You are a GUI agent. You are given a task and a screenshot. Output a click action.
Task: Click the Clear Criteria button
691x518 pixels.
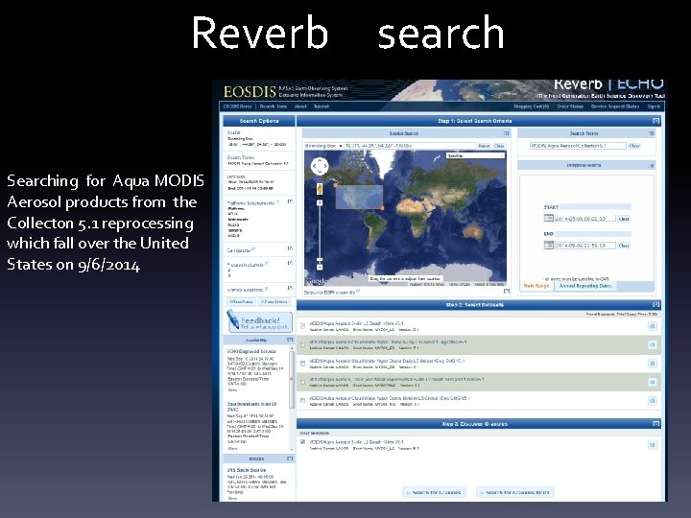[x=274, y=302]
